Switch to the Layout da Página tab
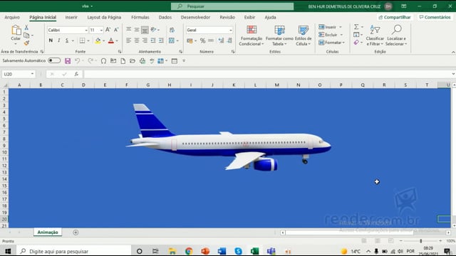The image size is (456, 256). pos(104,17)
